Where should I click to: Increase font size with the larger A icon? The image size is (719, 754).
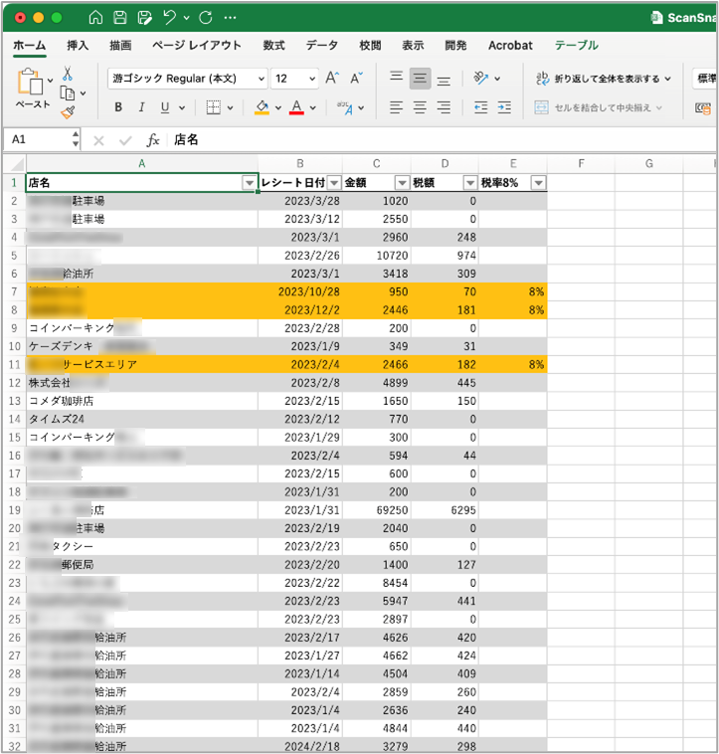point(332,78)
